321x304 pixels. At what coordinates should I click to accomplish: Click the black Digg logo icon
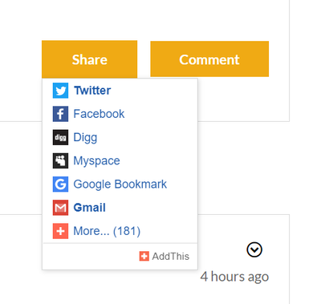tap(60, 137)
